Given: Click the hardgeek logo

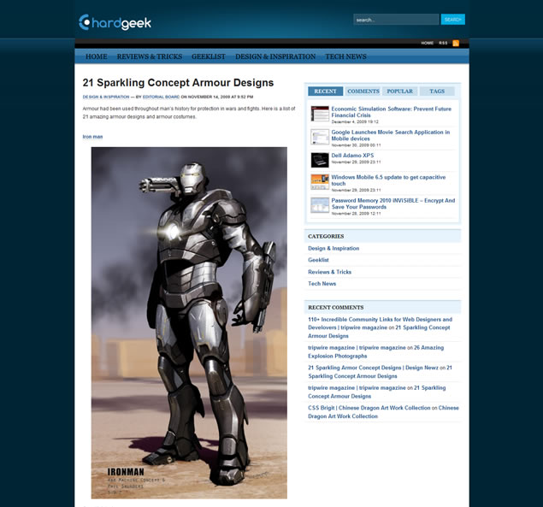Looking at the screenshot, I should click(115, 22).
